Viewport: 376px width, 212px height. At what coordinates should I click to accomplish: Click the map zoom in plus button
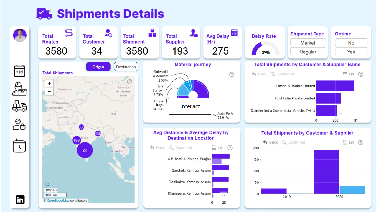[49, 83]
